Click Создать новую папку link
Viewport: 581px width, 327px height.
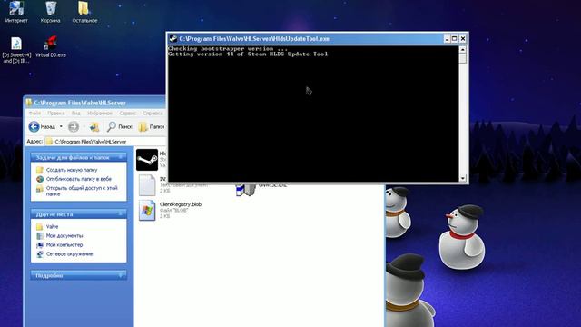[72, 170]
